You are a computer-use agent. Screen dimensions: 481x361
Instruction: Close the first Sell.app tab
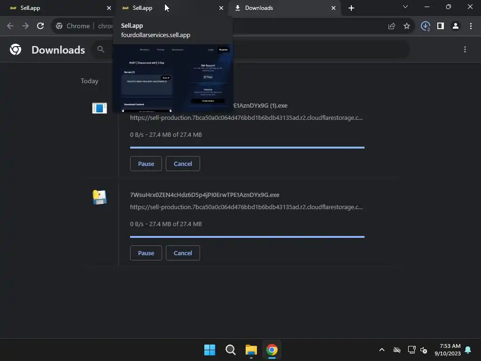tap(109, 8)
